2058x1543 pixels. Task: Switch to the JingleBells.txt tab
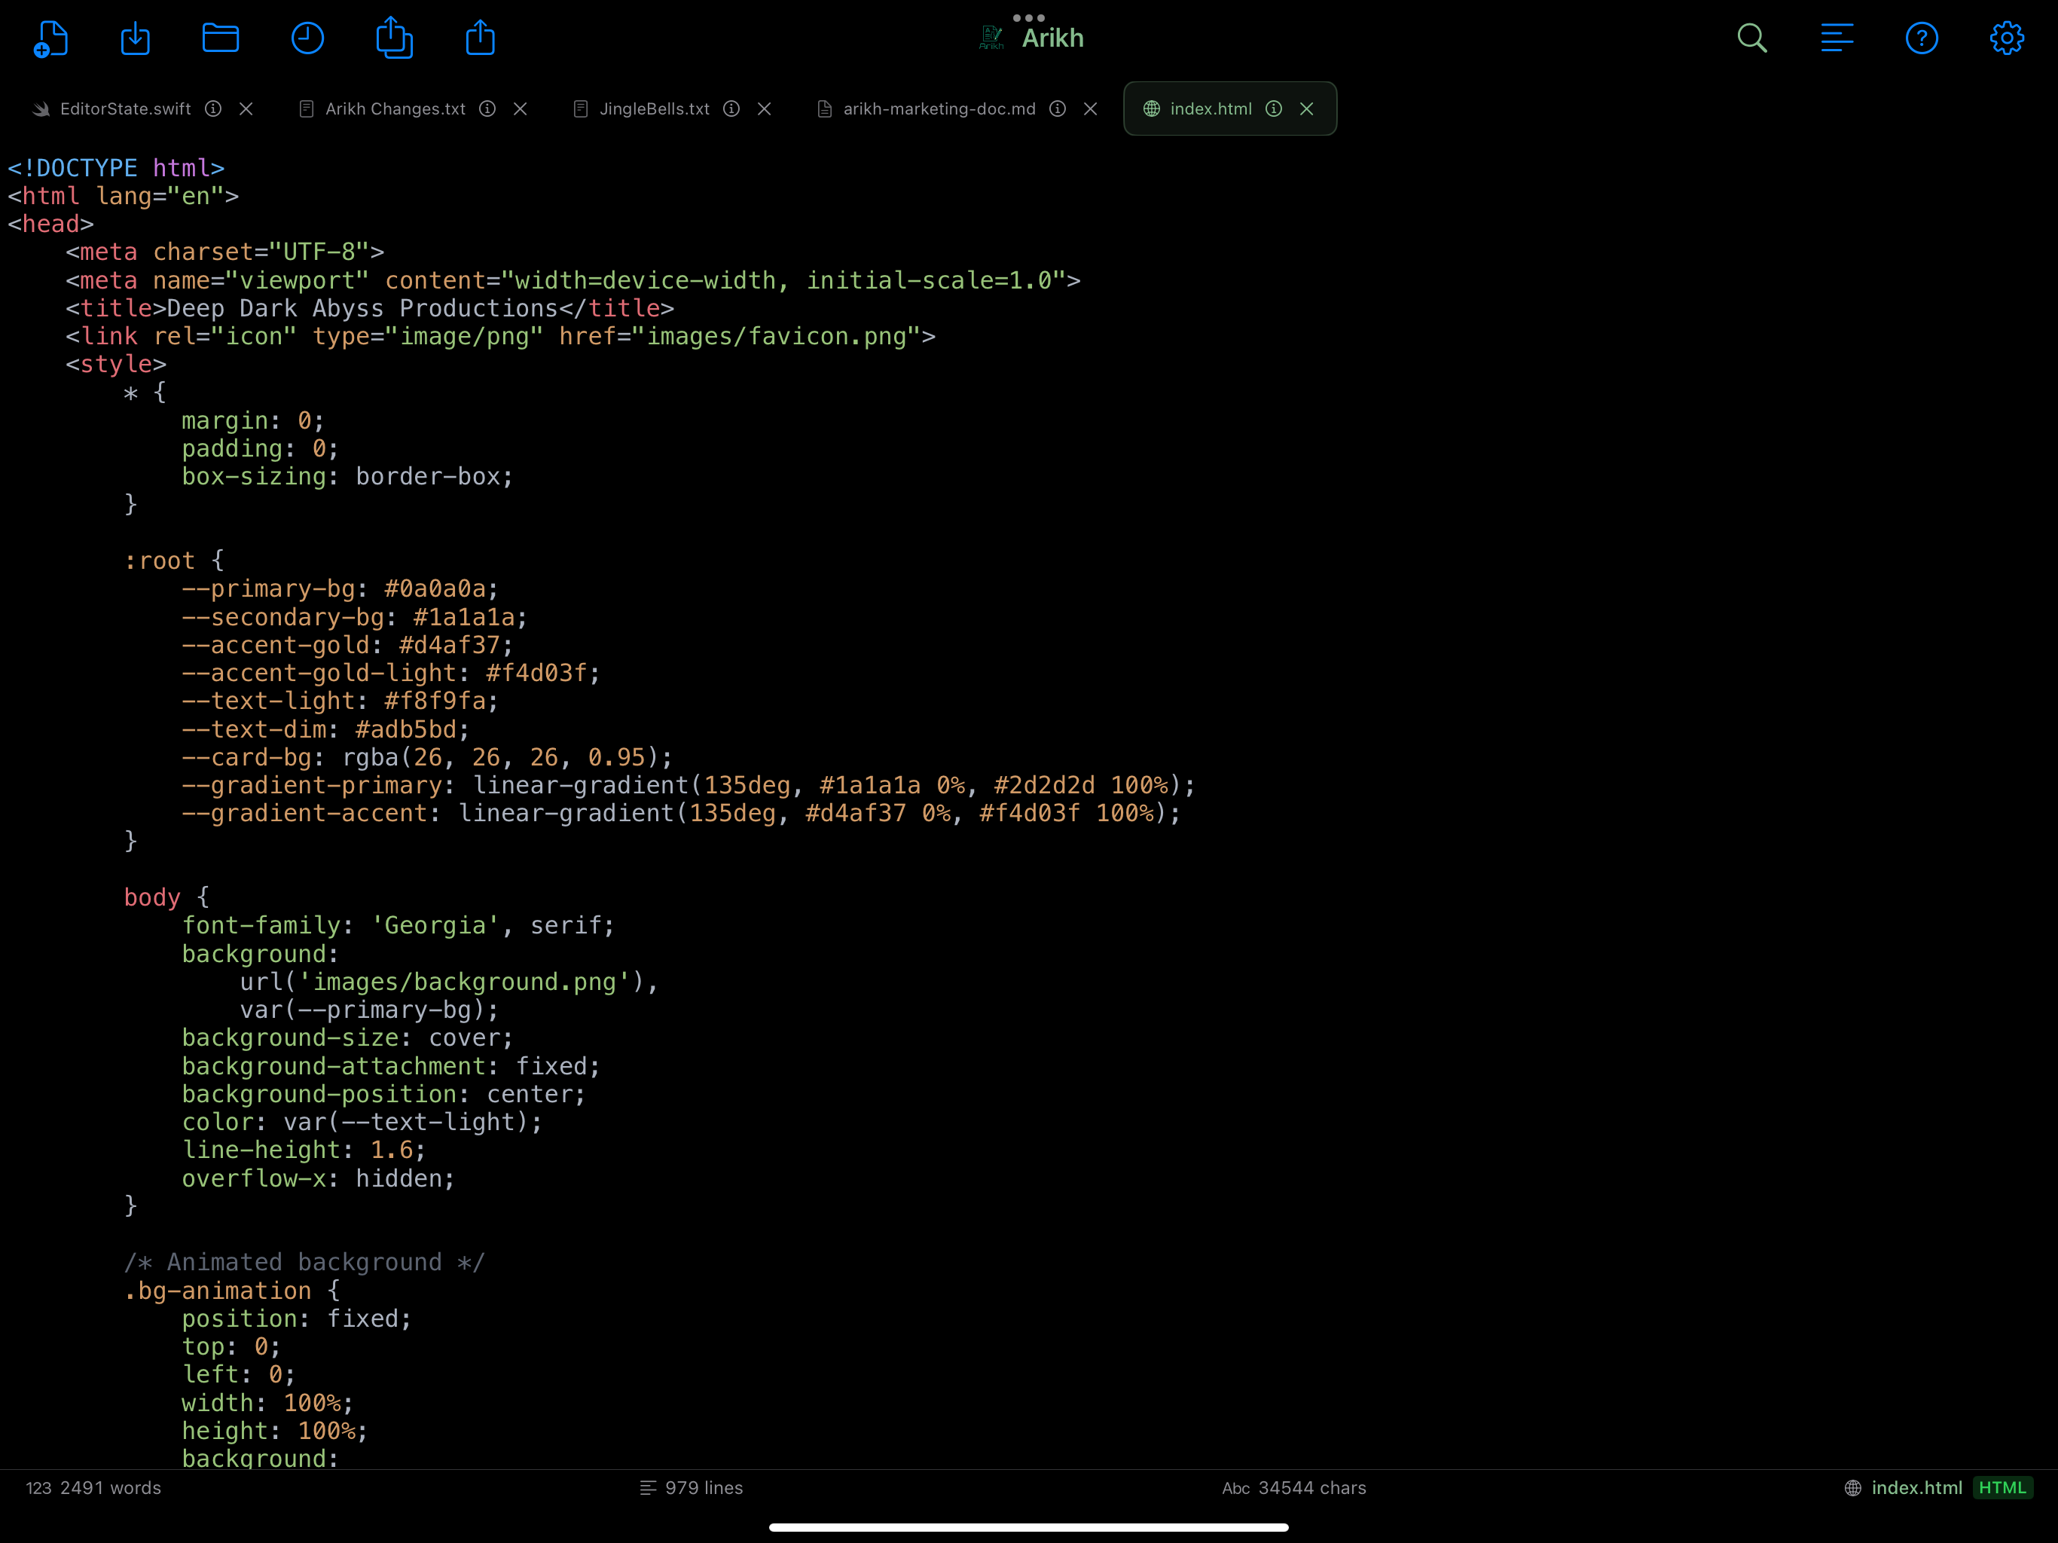[x=653, y=109]
